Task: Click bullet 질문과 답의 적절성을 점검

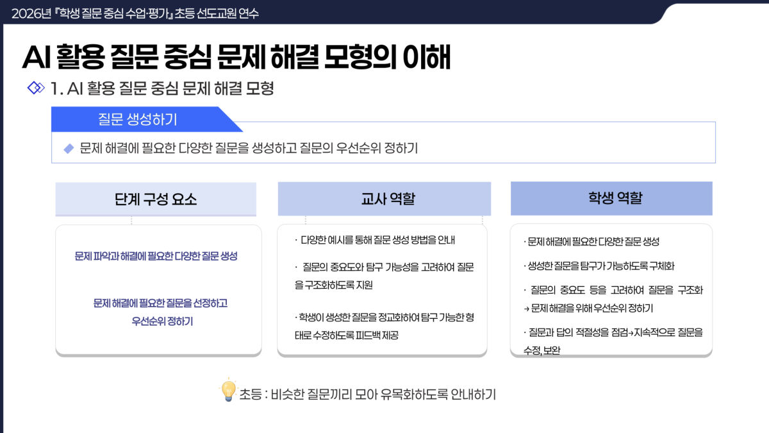Action: (613, 332)
